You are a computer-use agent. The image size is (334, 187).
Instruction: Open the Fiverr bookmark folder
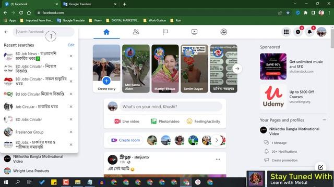(95, 20)
